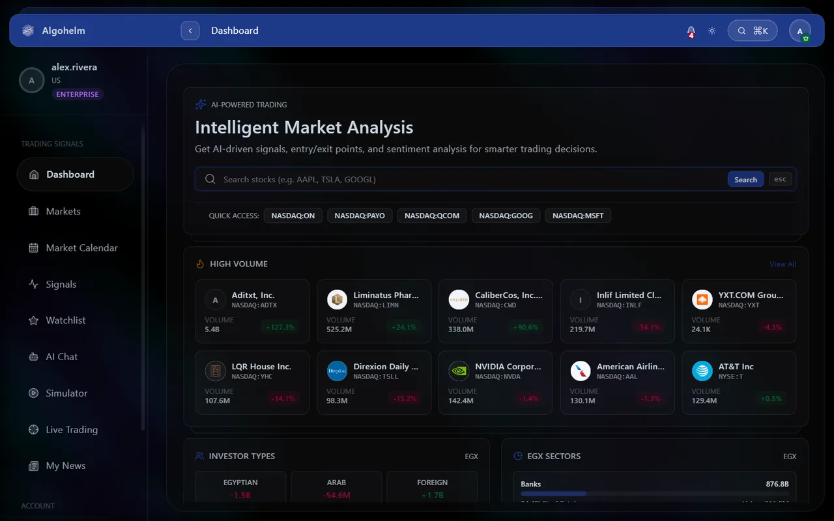
Task: Click the ARAB investor type card
Action: pyautogui.click(x=336, y=488)
